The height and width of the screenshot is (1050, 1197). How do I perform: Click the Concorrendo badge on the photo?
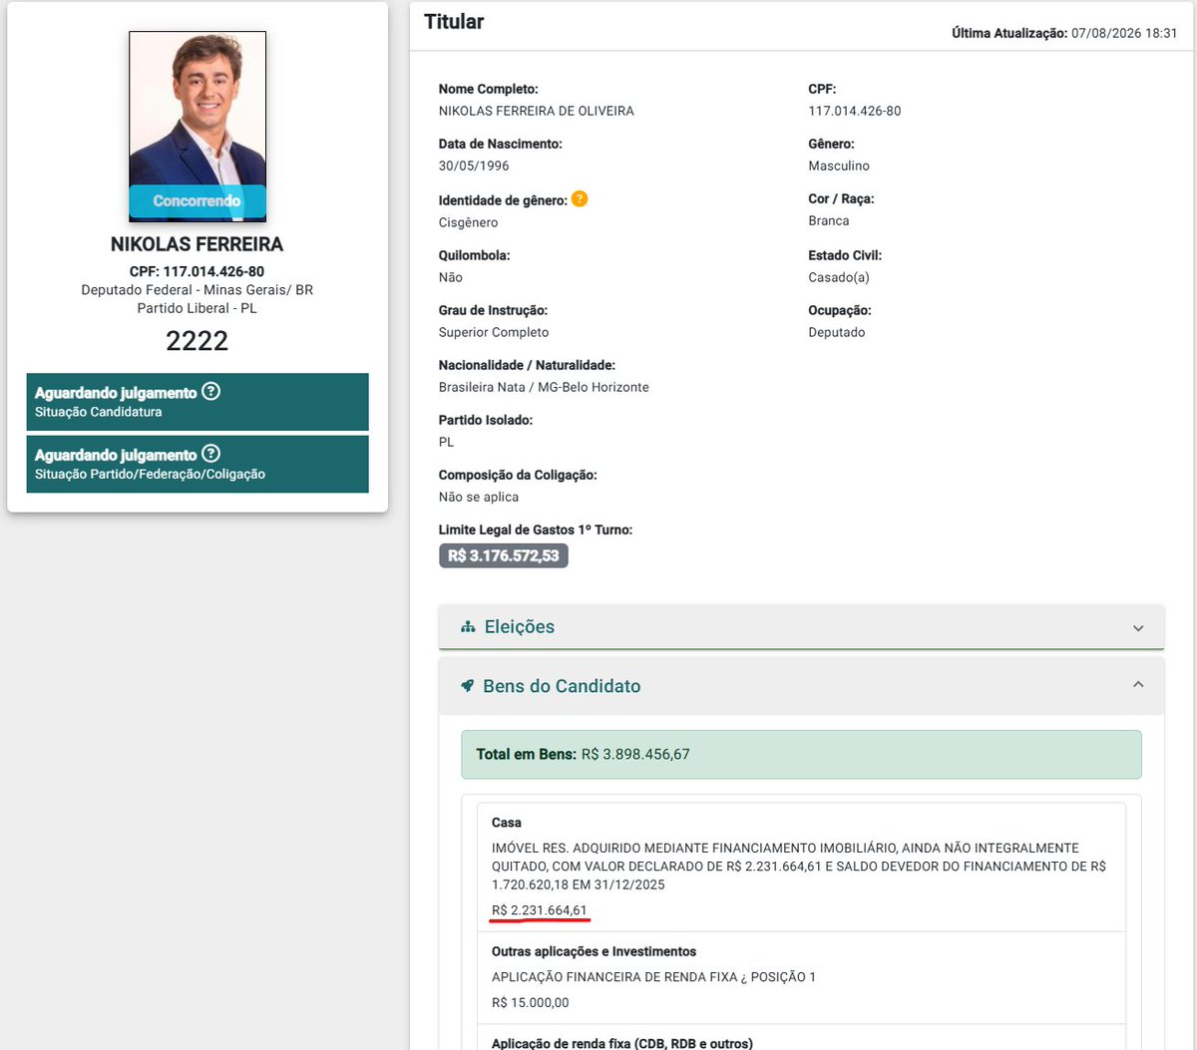coord(198,201)
